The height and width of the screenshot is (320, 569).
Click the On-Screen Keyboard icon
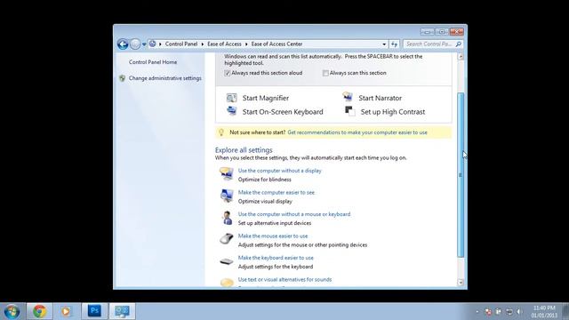coord(231,110)
